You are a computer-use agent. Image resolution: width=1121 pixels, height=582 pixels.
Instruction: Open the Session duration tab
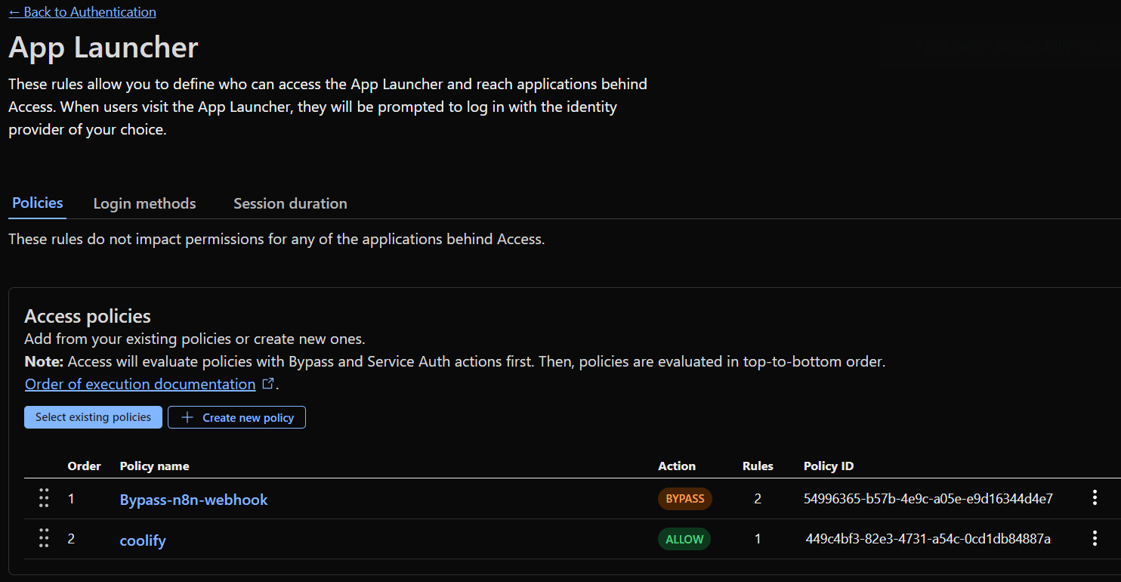(290, 203)
